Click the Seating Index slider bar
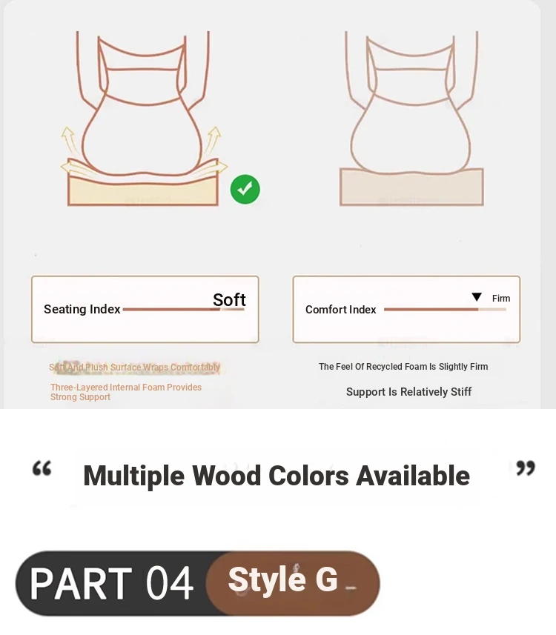556x635 pixels. point(184,310)
